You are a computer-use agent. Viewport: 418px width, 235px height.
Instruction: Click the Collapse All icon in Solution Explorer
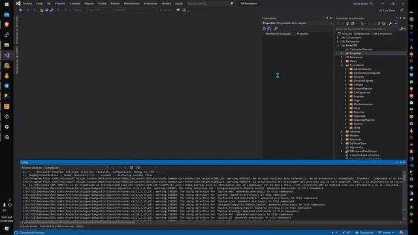(379, 23)
